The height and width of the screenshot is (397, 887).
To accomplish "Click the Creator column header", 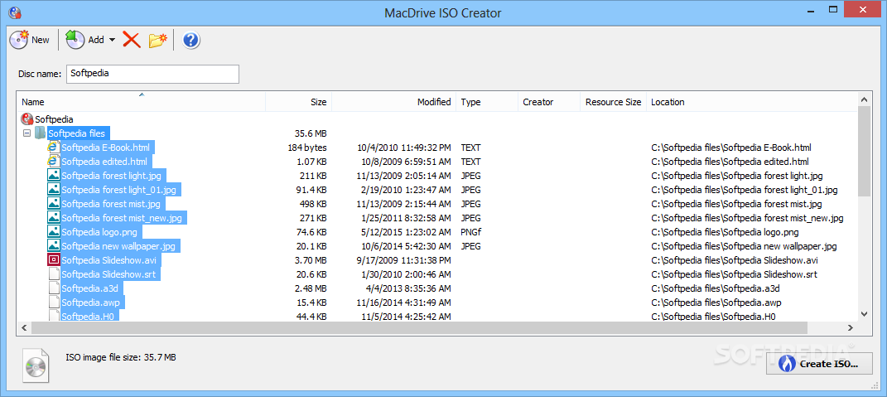I will (549, 102).
